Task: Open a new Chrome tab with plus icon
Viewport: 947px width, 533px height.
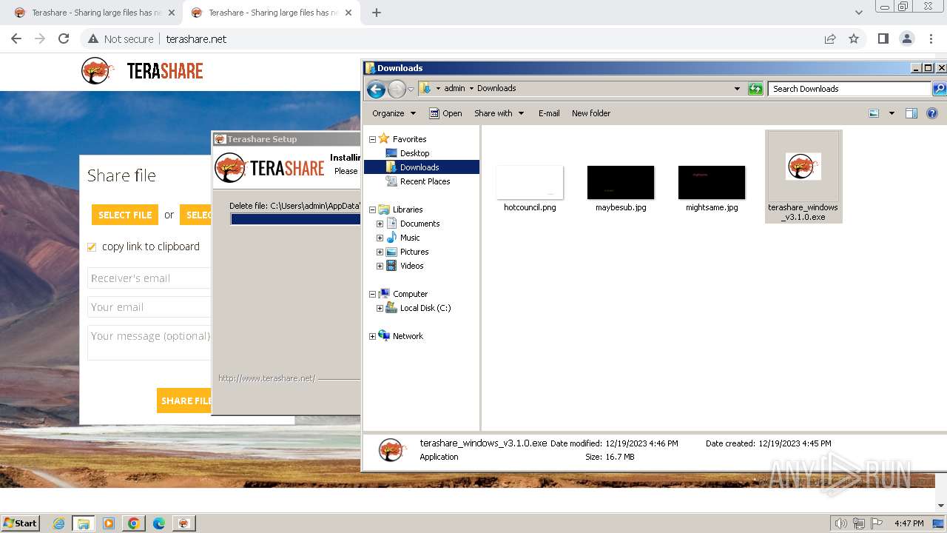Action: [x=377, y=13]
